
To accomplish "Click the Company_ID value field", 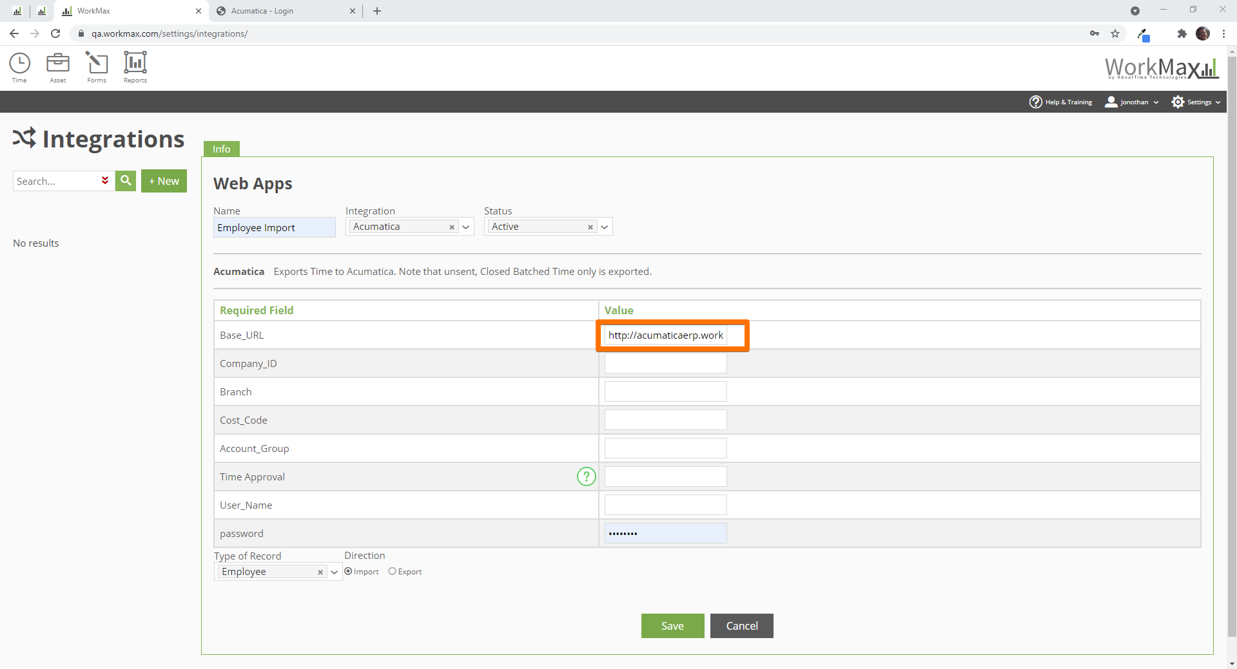I will pyautogui.click(x=666, y=363).
